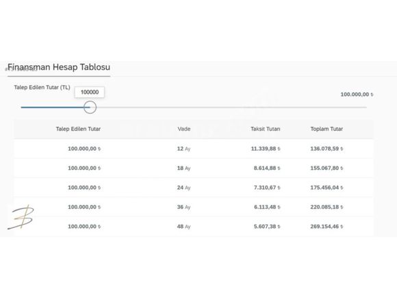Select the Finansman Hesap Tablosu heading tab
The image size is (397, 298).
click(59, 67)
